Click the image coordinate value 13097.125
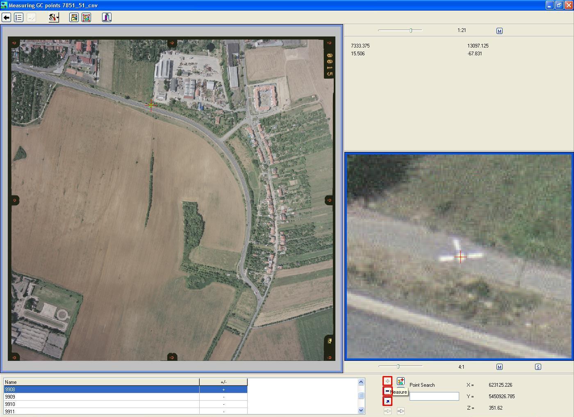The height and width of the screenshot is (417, 574). pos(478,46)
